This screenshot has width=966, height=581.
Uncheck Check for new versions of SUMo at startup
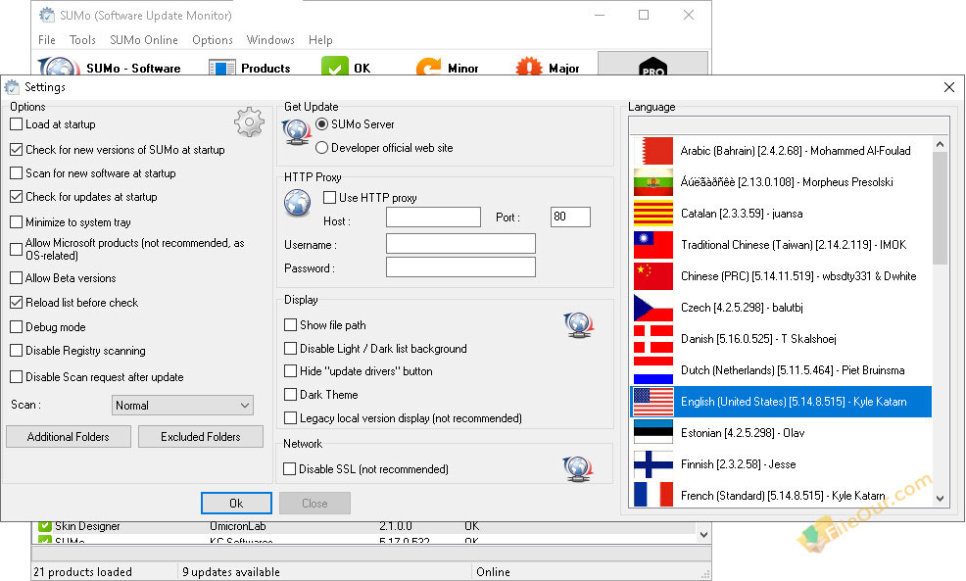(17, 150)
